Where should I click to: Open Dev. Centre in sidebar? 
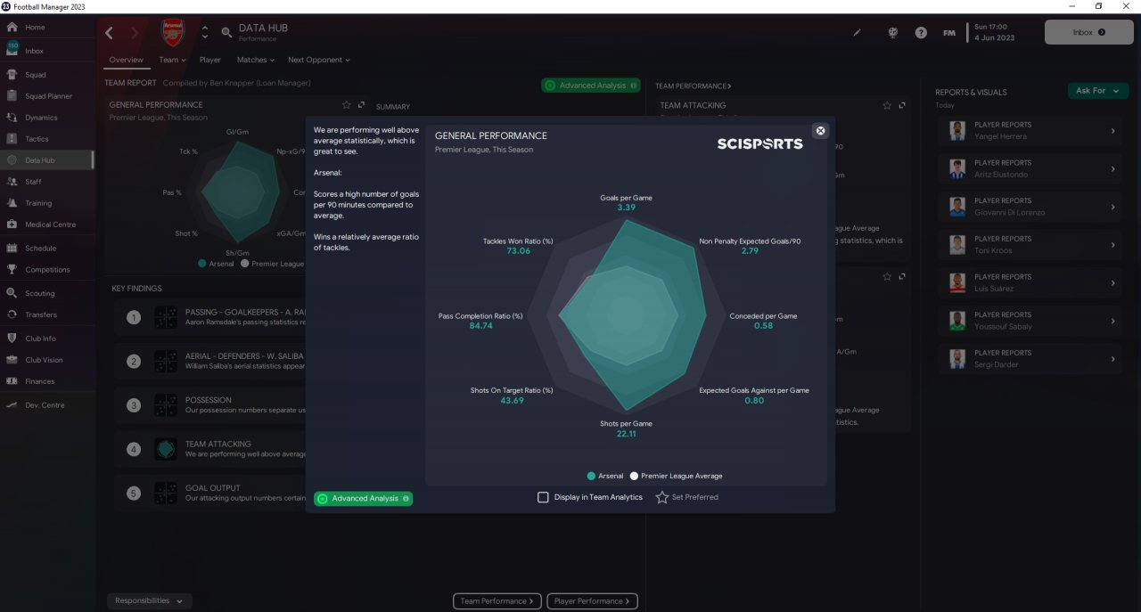pyautogui.click(x=46, y=405)
